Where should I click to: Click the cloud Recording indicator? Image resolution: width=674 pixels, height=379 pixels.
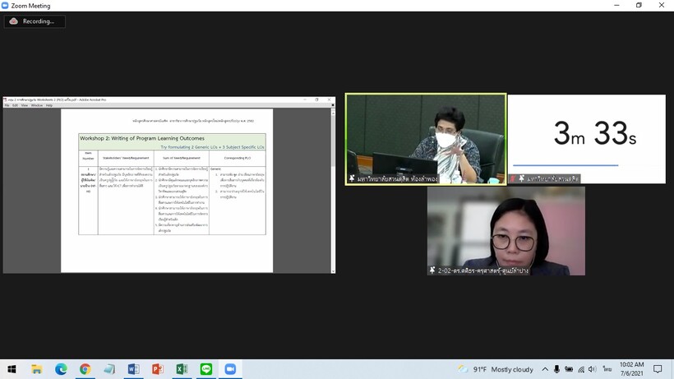tap(35, 21)
